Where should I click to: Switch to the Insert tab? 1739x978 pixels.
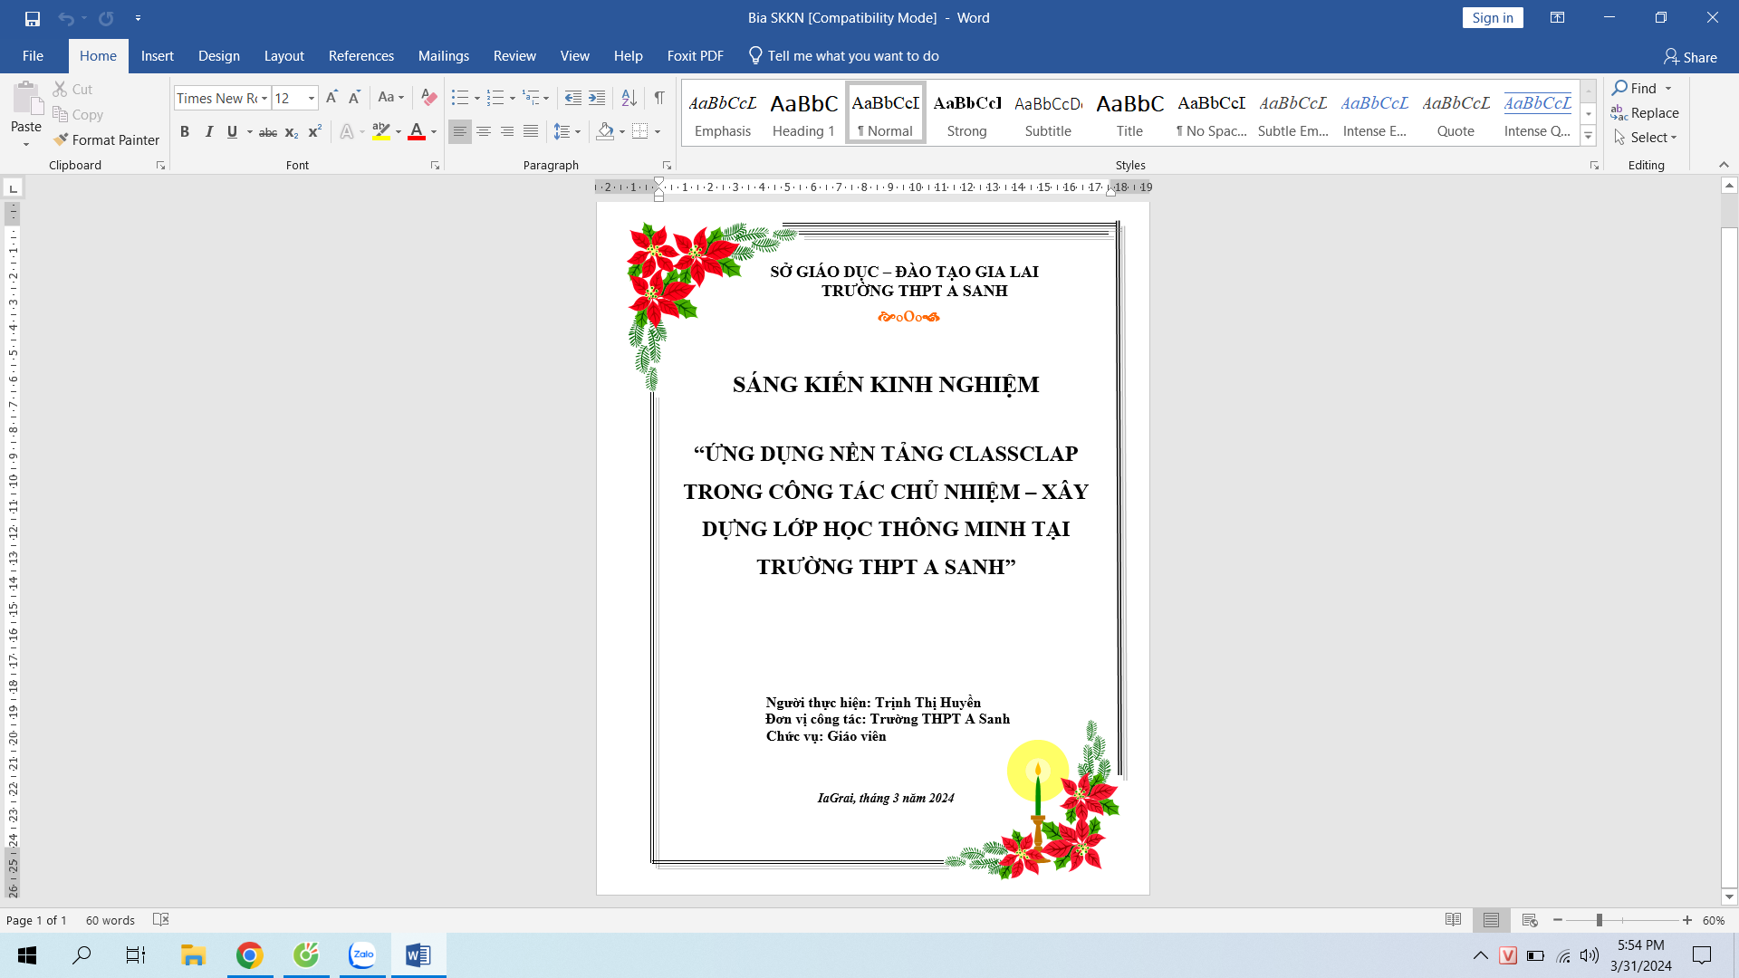coord(158,56)
